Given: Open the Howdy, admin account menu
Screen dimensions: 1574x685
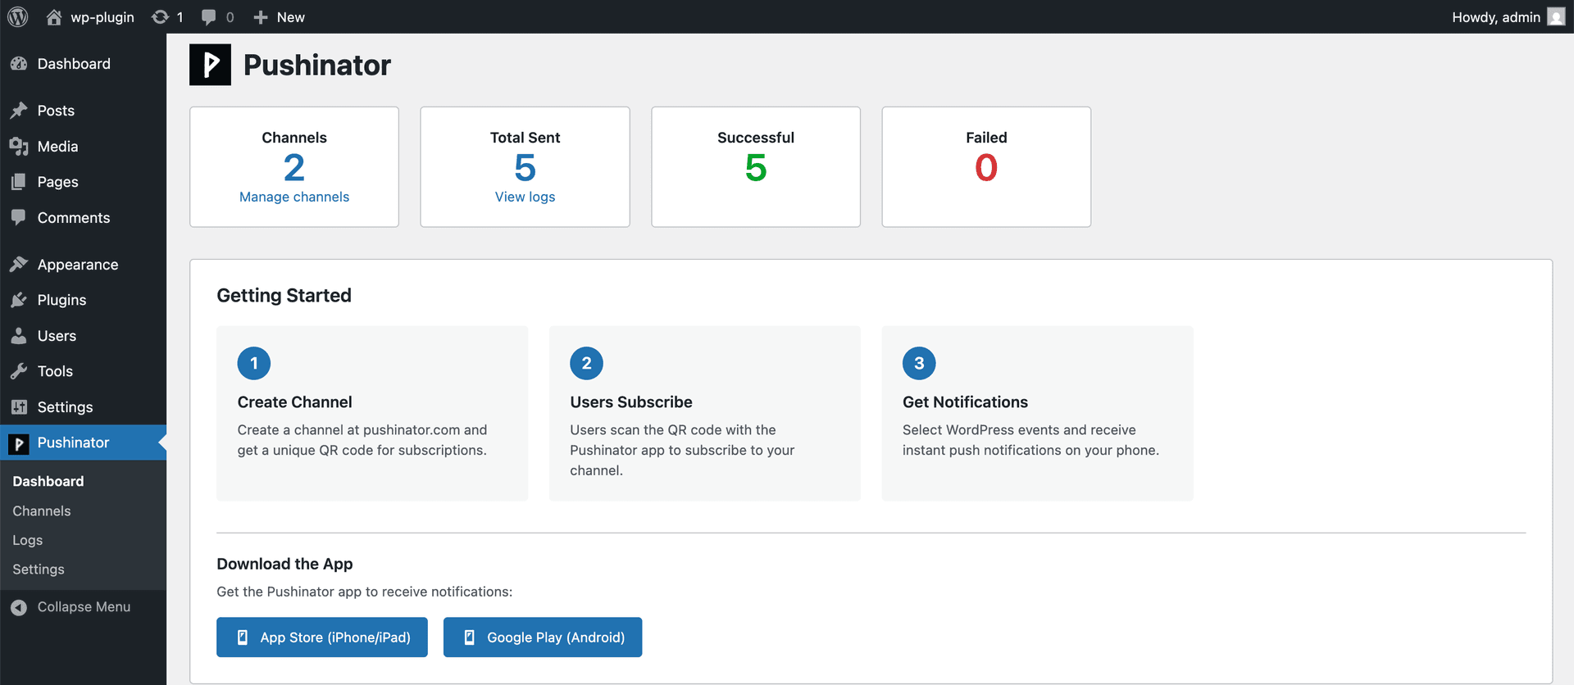Looking at the screenshot, I should [x=1508, y=16].
